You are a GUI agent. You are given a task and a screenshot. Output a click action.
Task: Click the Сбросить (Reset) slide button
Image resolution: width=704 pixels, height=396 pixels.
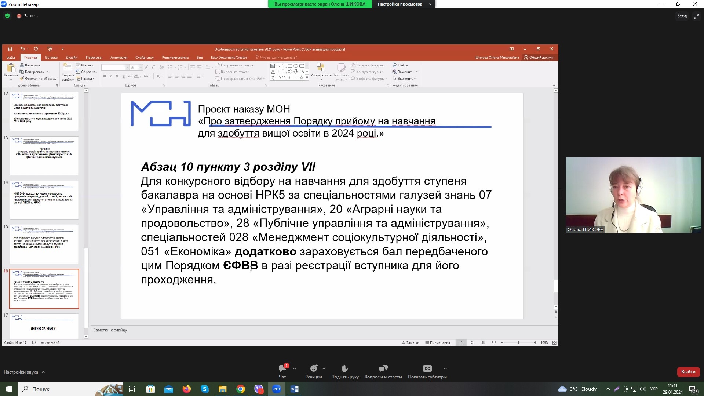(86, 72)
